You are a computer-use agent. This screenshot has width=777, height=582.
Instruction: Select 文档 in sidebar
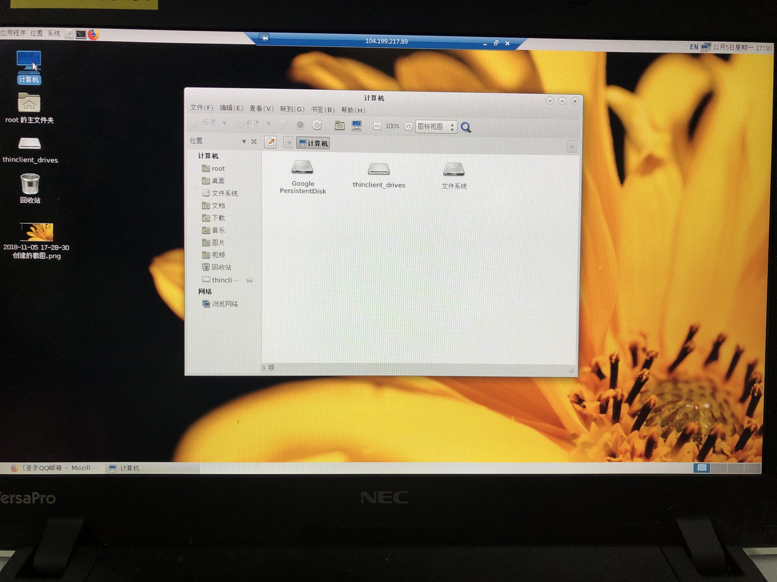tap(214, 206)
